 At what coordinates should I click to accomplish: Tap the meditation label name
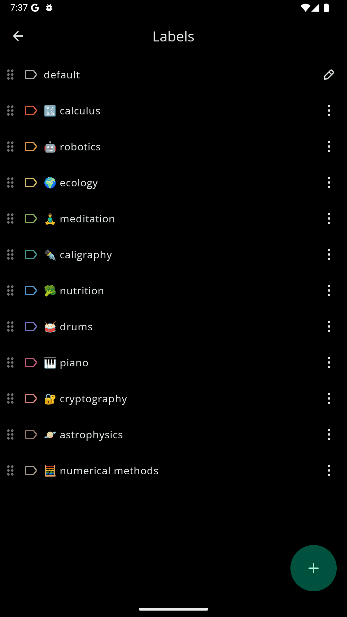click(87, 219)
